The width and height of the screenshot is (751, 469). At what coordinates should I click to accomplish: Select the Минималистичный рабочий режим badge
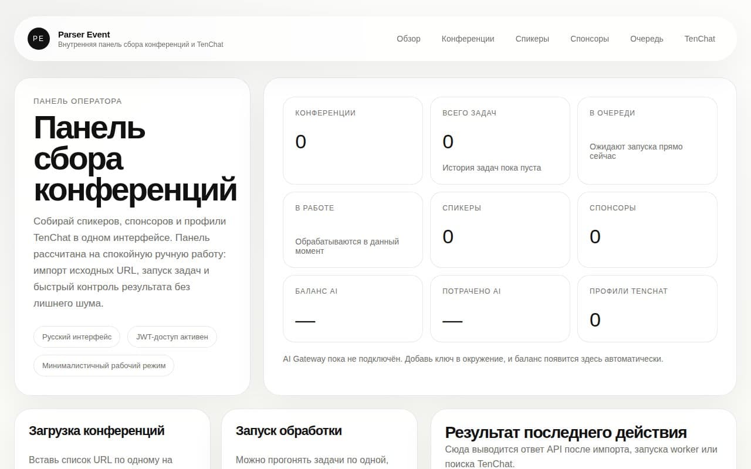[x=103, y=365]
